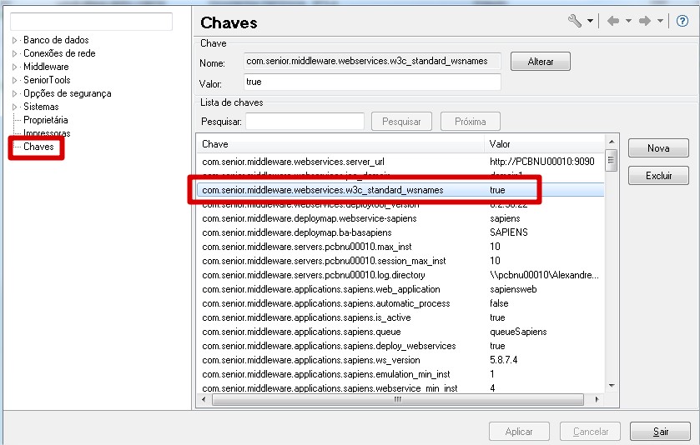Click the Nova button
Image resolution: width=700 pixels, height=445 pixels.
tap(657, 148)
